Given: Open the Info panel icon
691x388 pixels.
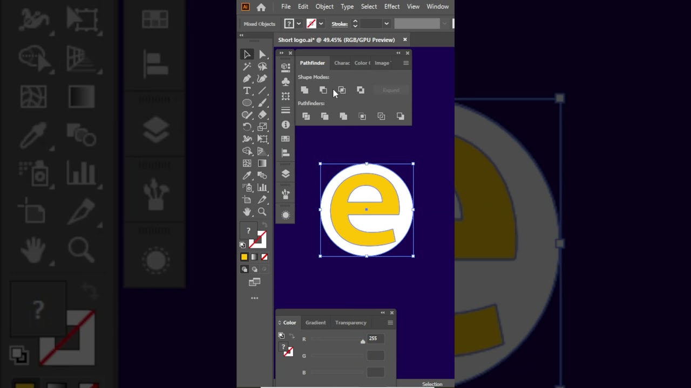Looking at the screenshot, I should coord(286,124).
